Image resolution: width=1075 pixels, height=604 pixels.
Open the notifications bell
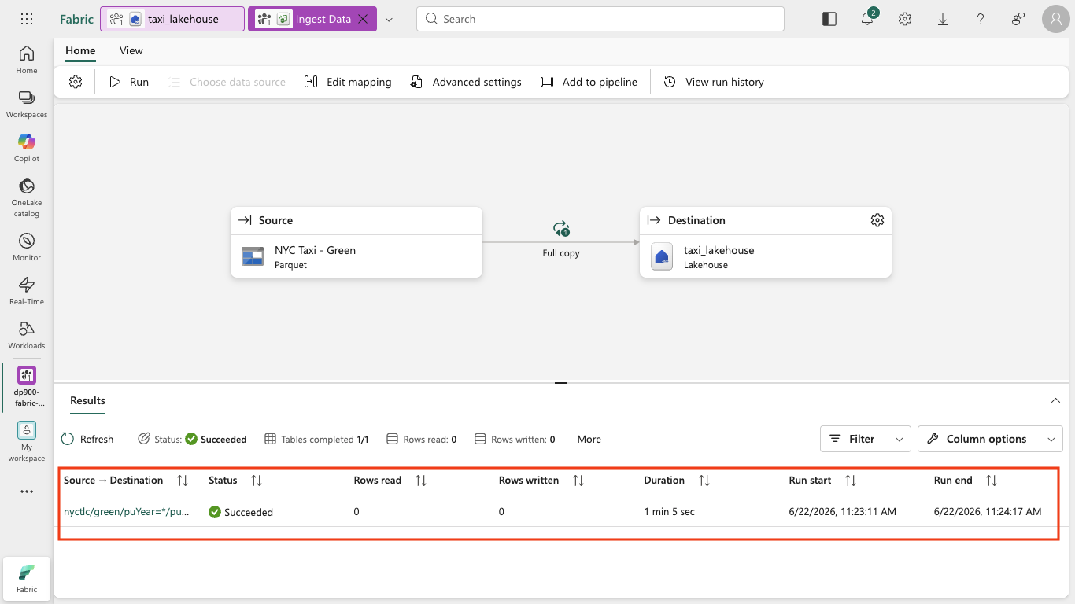coord(867,19)
